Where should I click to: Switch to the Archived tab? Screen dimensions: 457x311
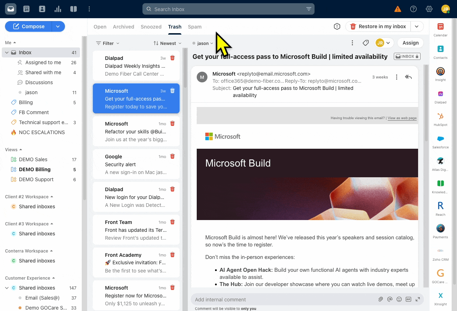tap(124, 27)
